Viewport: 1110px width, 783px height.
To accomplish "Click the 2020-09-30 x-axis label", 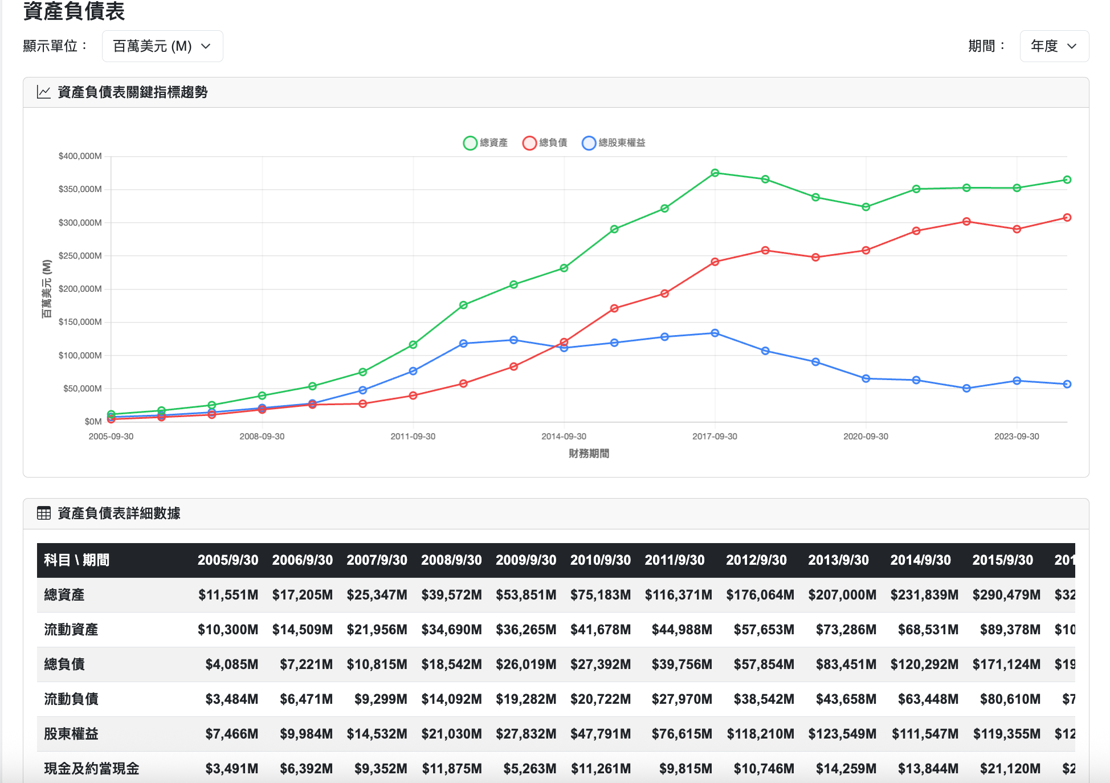I will (x=865, y=437).
